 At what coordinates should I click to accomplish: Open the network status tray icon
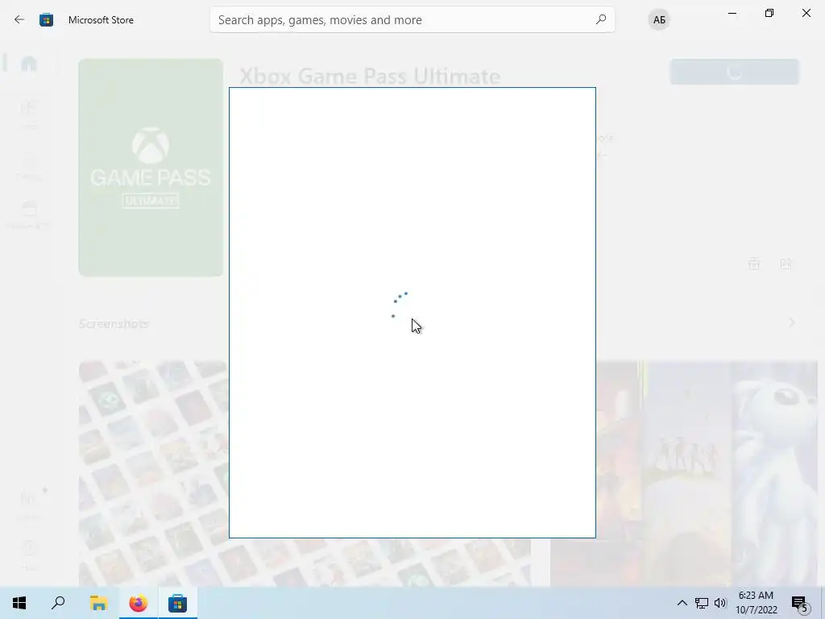pos(702,603)
